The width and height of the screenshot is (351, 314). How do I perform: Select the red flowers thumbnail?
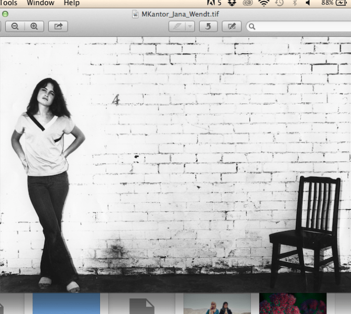tap(292, 304)
